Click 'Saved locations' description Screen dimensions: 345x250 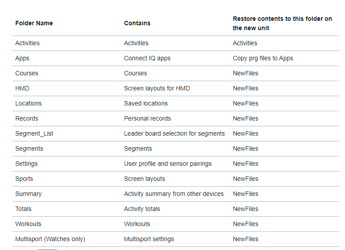[x=146, y=103]
